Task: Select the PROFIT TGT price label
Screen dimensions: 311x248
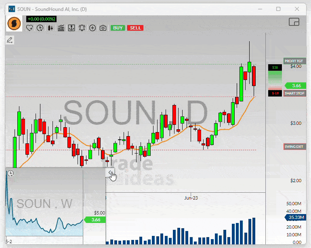Action: 294,61
